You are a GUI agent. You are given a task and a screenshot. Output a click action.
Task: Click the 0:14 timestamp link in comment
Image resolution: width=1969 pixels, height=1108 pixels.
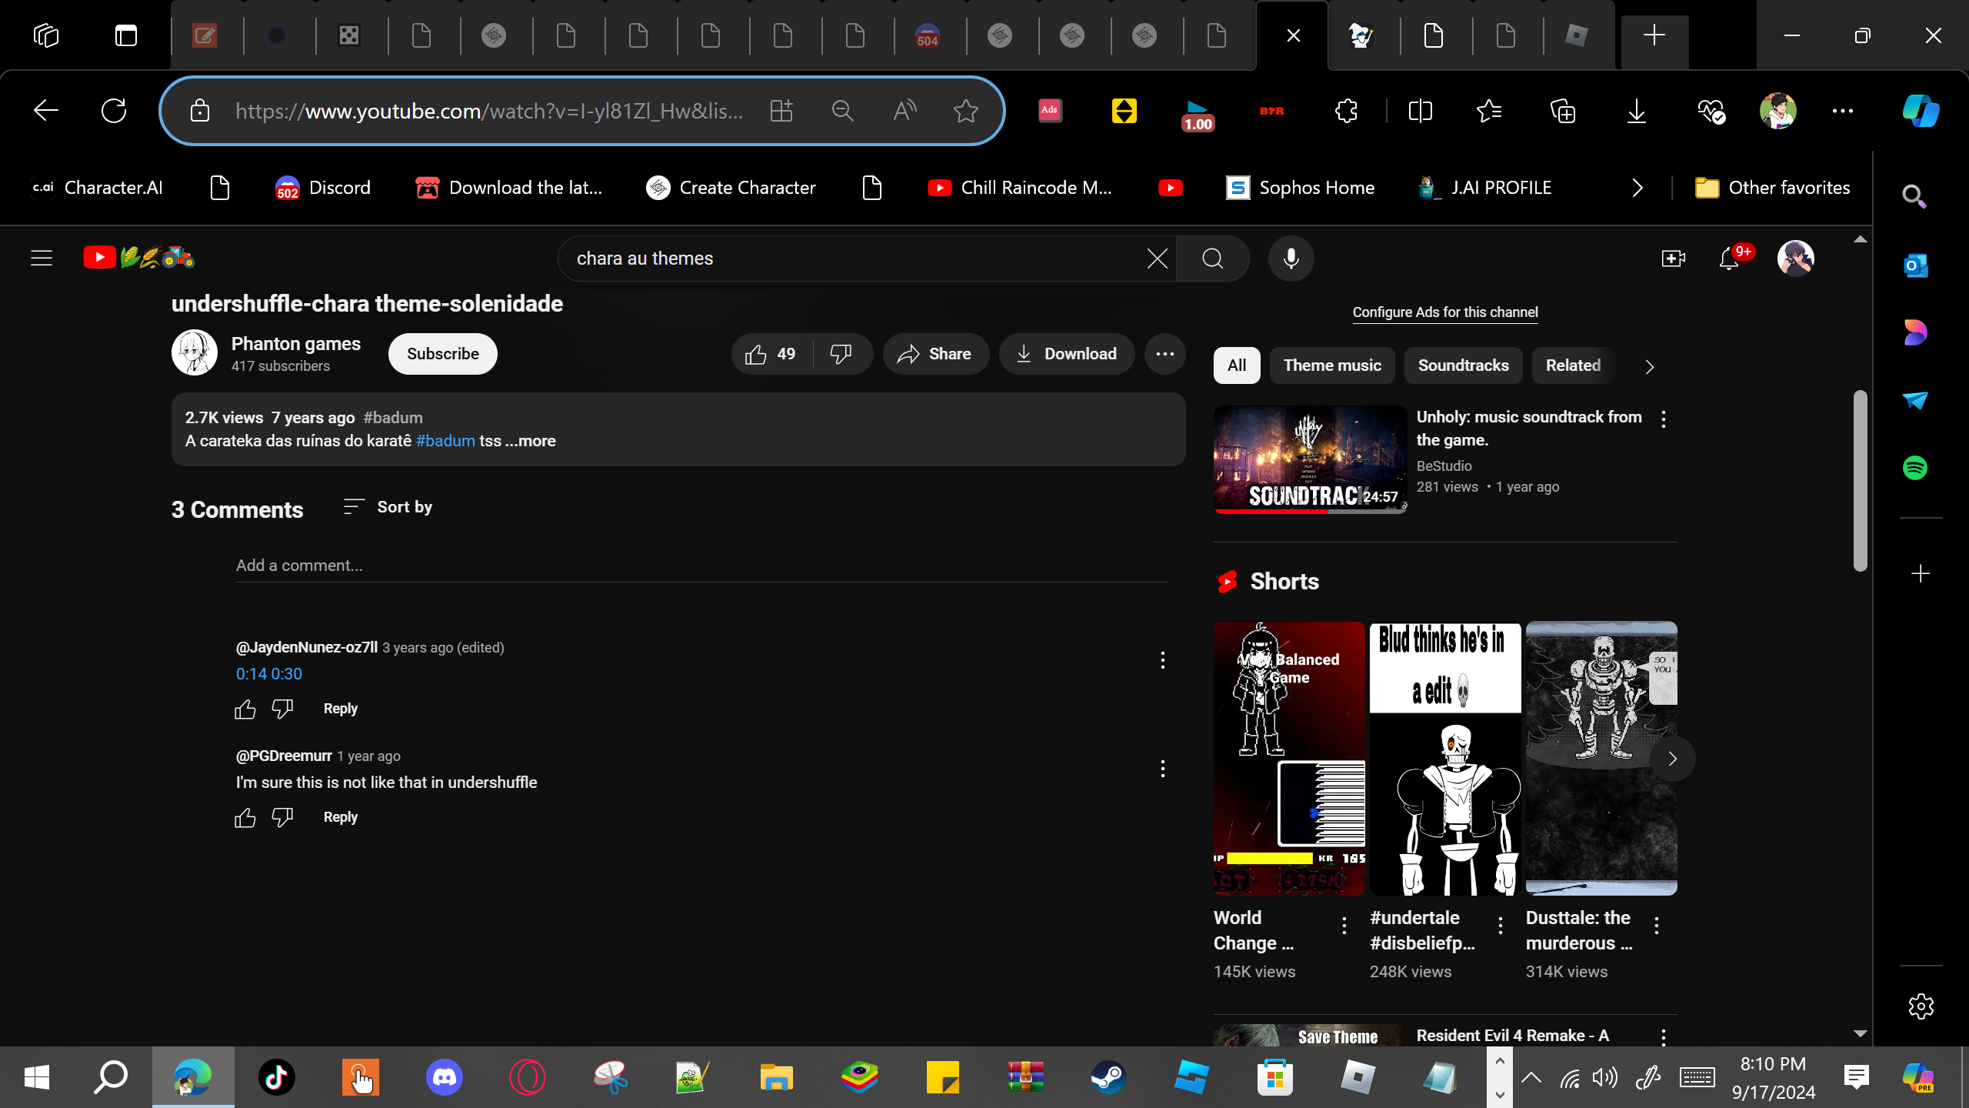coord(251,674)
